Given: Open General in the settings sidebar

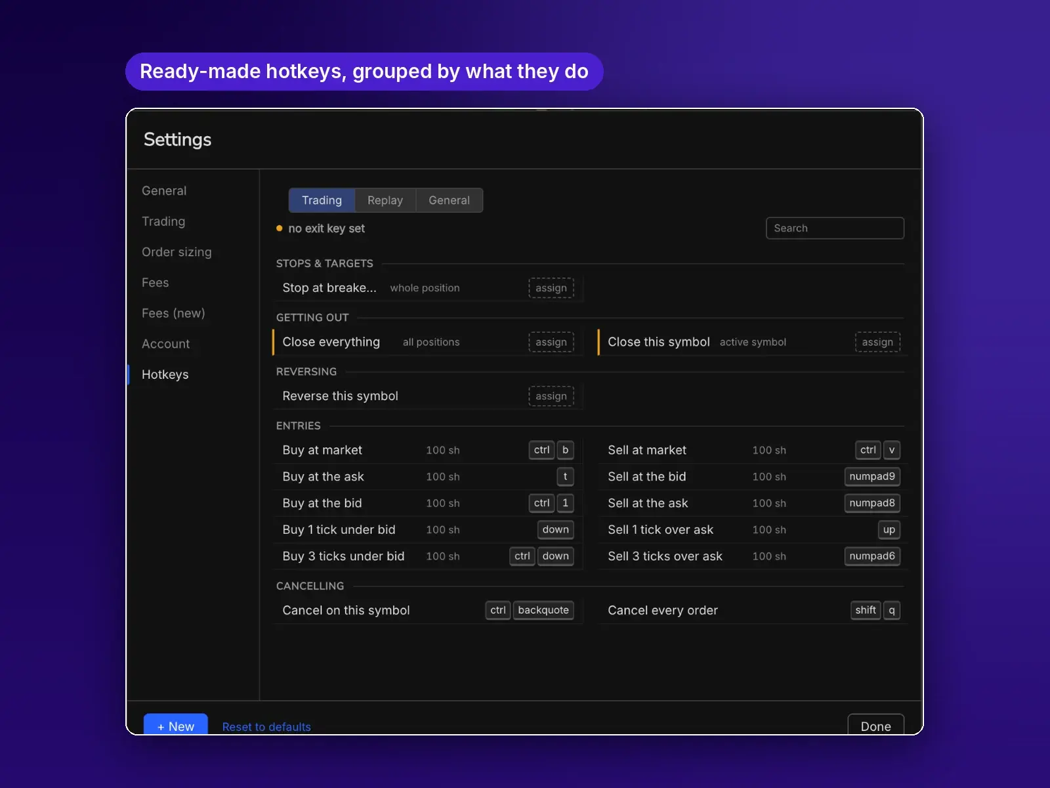Looking at the screenshot, I should (164, 190).
